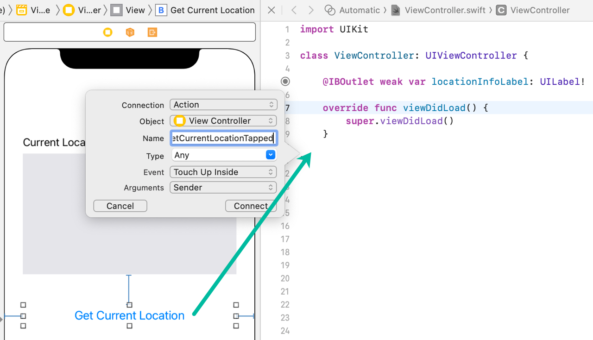Click the Current Location label on canvas
Screen dimensions: 593x340
click(54, 142)
